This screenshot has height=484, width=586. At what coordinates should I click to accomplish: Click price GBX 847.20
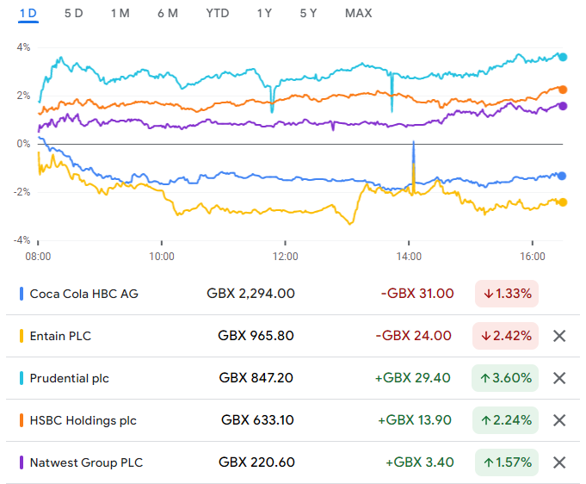[x=256, y=378]
